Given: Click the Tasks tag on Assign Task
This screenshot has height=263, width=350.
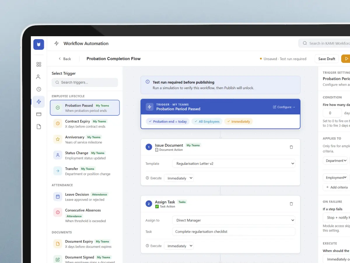Looking at the screenshot, I should pos(182,202).
